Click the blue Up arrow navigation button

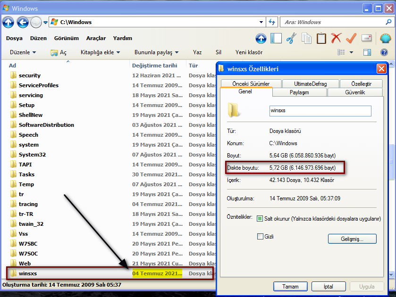tap(8, 22)
